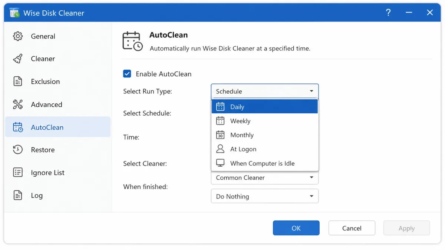Click the Log document icon
Image resolution: width=445 pixels, height=250 pixels.
coord(18,196)
